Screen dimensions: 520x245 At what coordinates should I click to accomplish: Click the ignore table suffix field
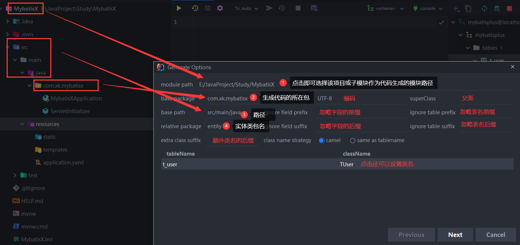click(x=486, y=126)
